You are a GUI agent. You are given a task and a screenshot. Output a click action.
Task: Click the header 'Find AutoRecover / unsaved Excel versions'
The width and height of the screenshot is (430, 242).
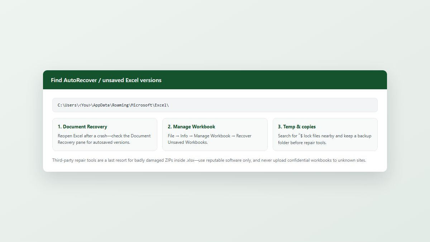coord(106,80)
